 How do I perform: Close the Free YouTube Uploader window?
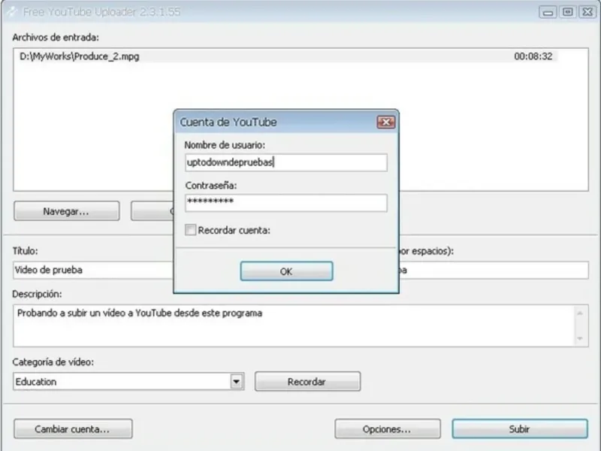[587, 12]
